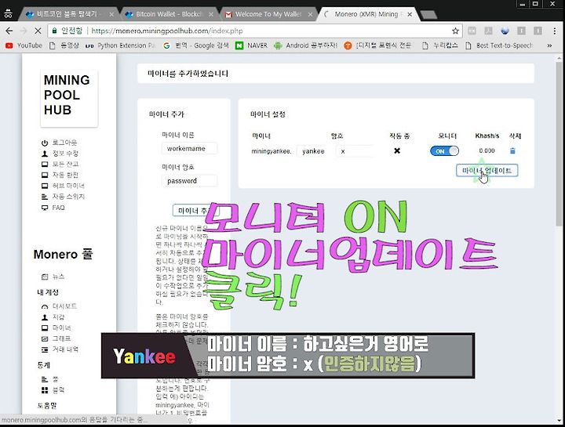Delete the yankee miner with the trash icon

(x=512, y=150)
